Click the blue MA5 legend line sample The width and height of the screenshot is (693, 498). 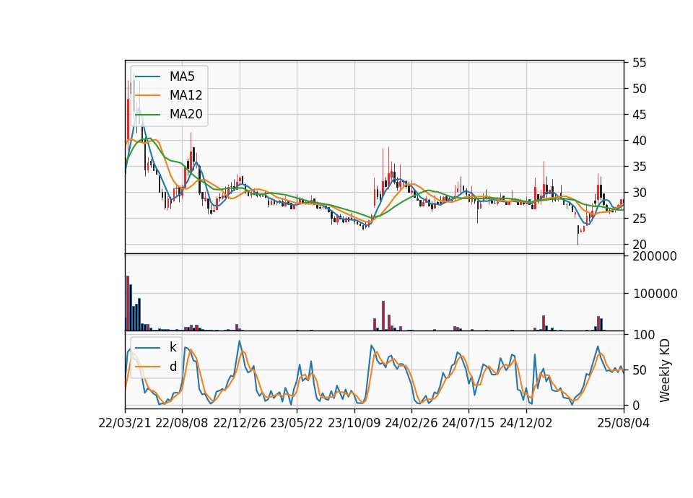pos(147,77)
